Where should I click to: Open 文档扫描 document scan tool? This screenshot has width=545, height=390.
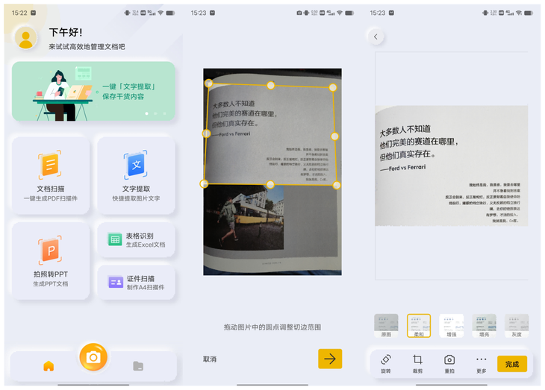51,175
